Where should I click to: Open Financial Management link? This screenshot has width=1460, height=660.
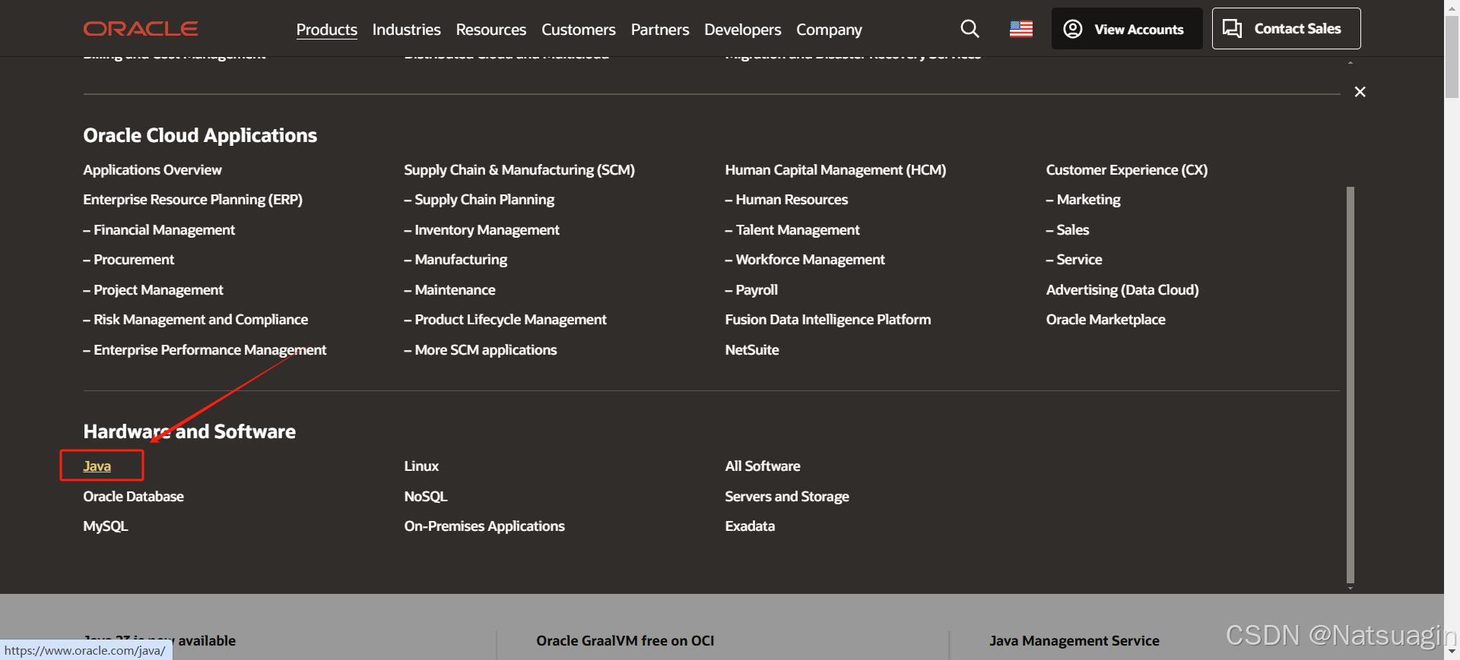[x=159, y=229]
